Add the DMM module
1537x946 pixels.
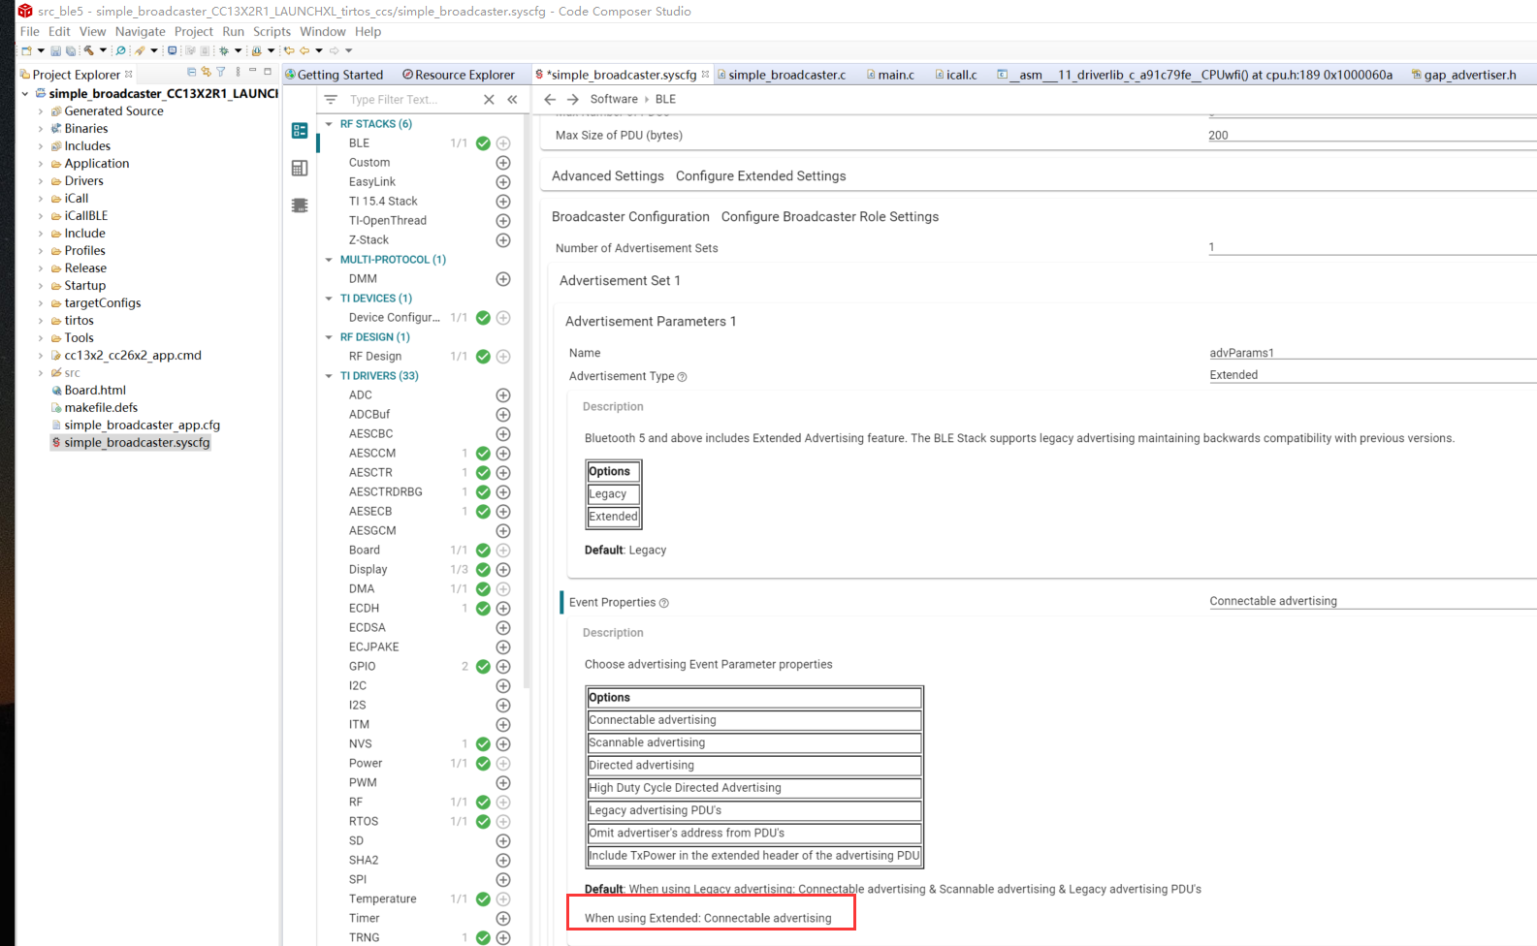pyautogui.click(x=503, y=279)
